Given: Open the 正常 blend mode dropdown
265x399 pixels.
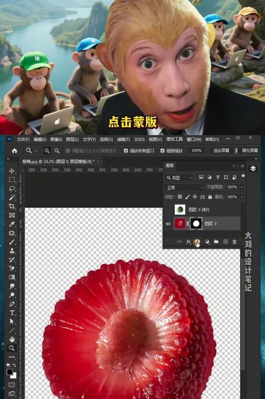Looking at the screenshot, I should pos(184,187).
